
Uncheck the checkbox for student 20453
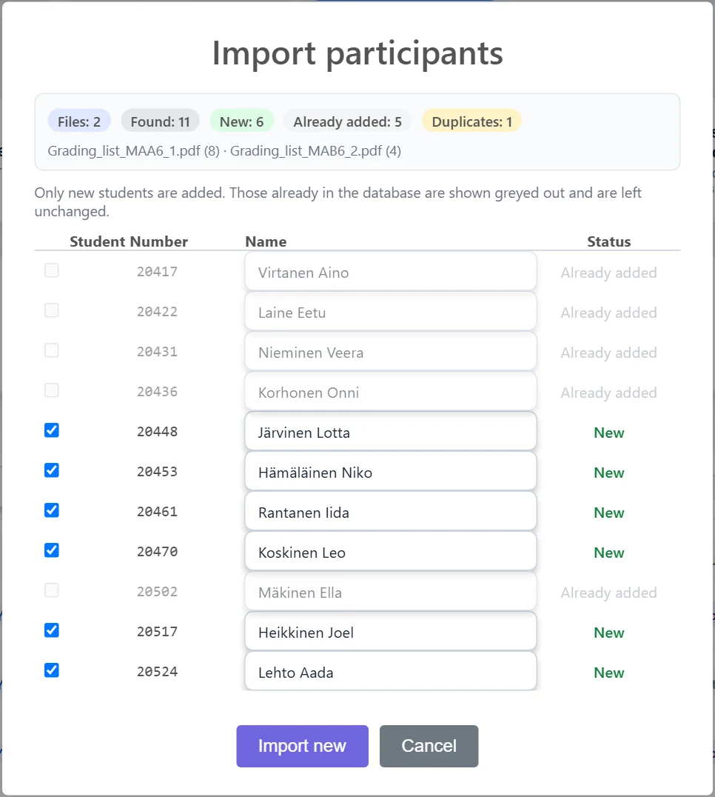[x=52, y=470]
